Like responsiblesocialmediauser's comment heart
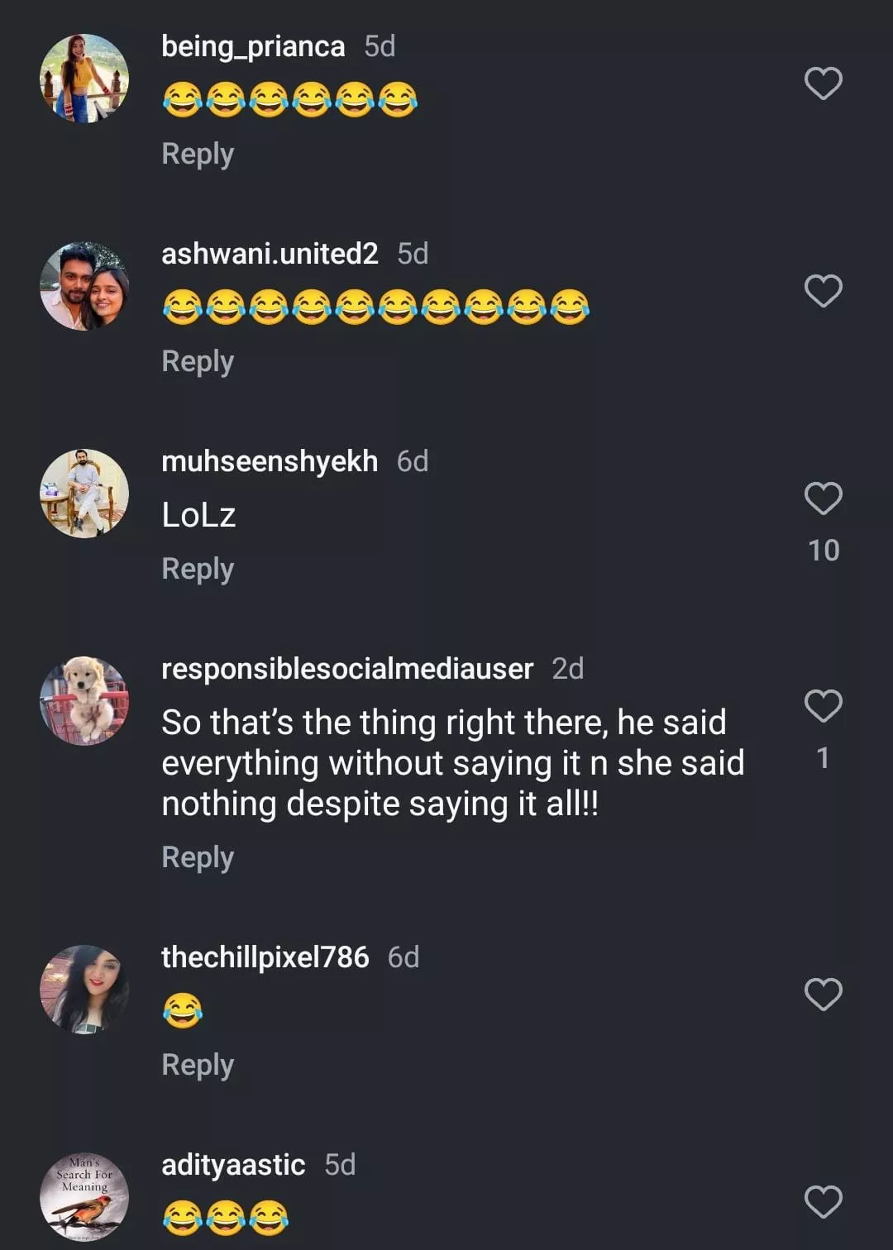 pyautogui.click(x=823, y=706)
